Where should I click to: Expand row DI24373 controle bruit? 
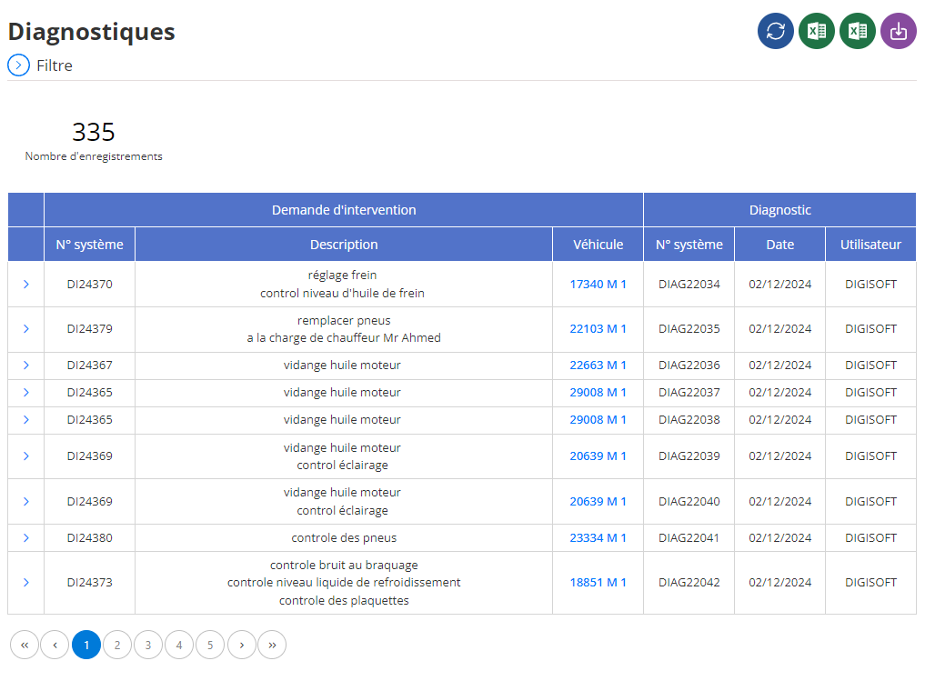click(x=26, y=583)
